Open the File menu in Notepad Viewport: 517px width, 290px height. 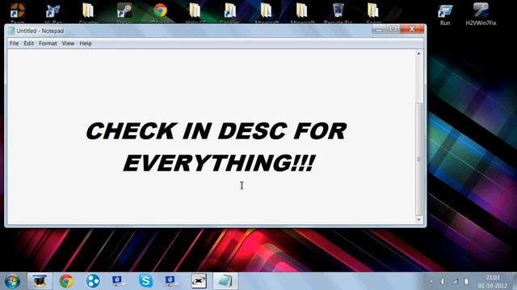[x=14, y=43]
